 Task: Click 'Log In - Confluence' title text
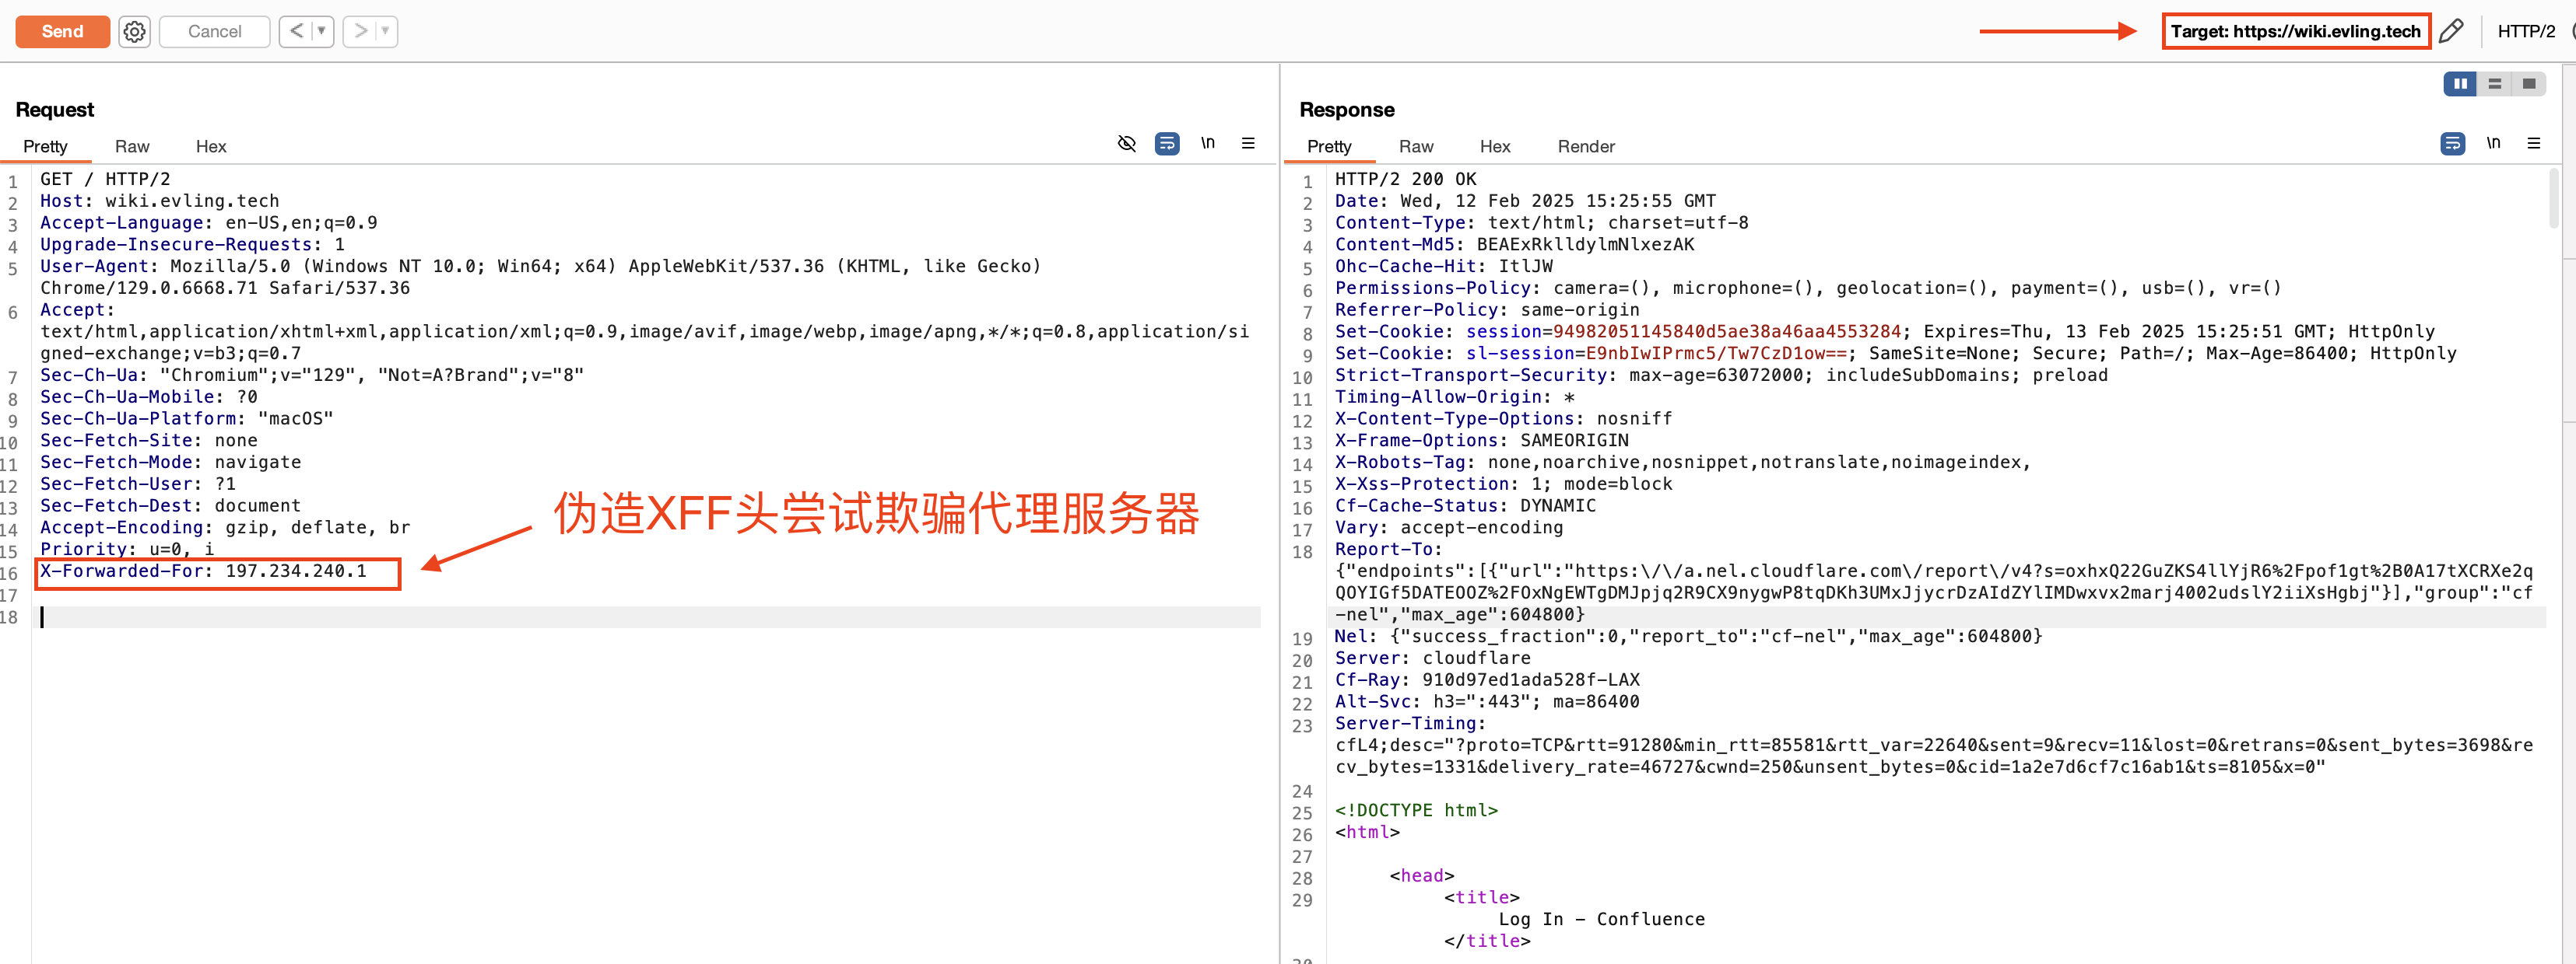point(1601,919)
